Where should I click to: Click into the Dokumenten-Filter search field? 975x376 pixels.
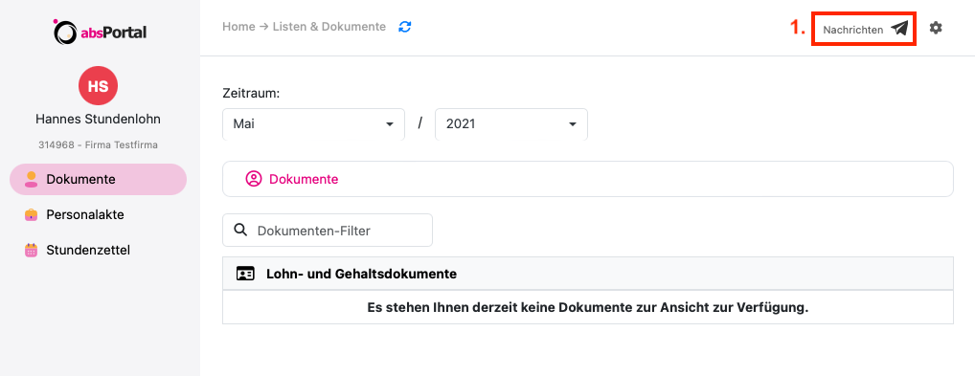click(327, 230)
